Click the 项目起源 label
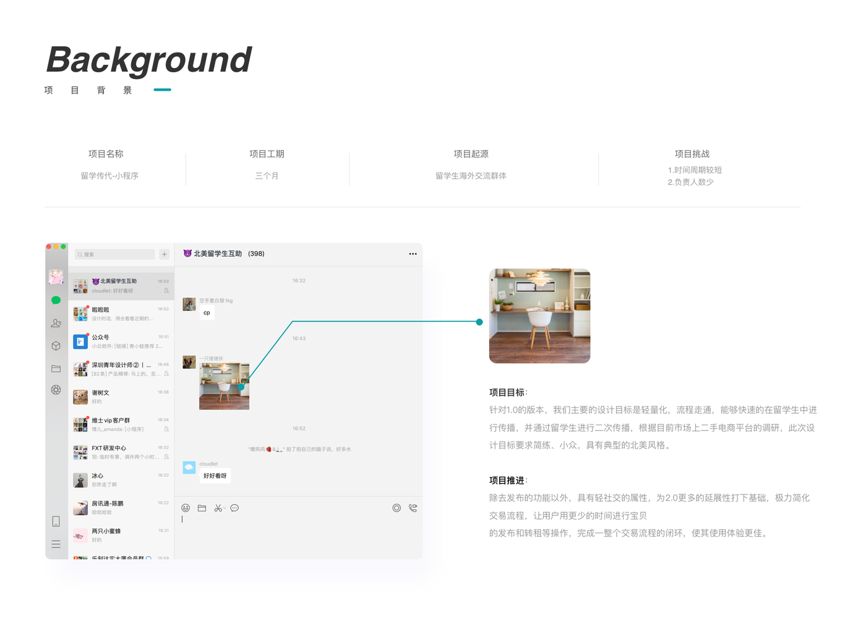The height and width of the screenshot is (632, 845). (x=471, y=154)
